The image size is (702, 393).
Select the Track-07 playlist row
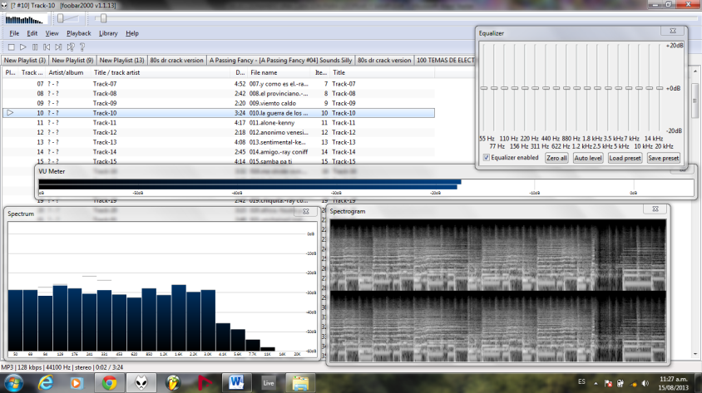219,84
